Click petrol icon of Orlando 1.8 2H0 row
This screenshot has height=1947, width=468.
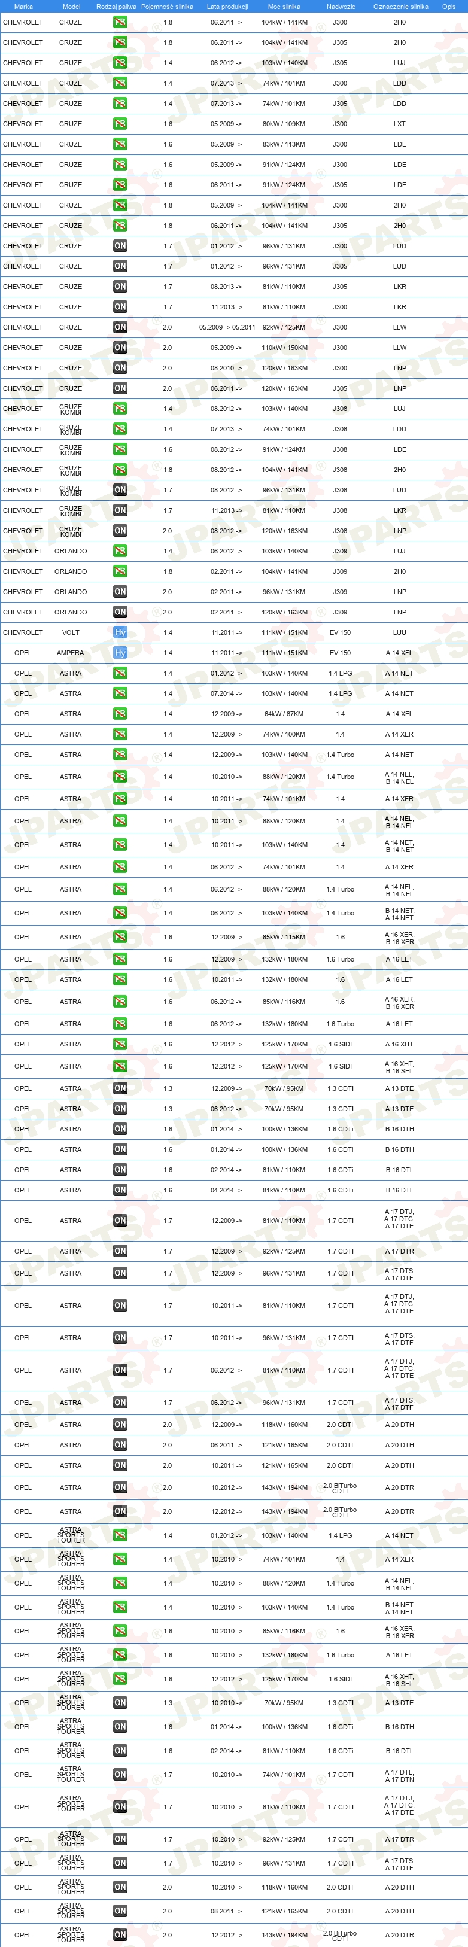[120, 571]
